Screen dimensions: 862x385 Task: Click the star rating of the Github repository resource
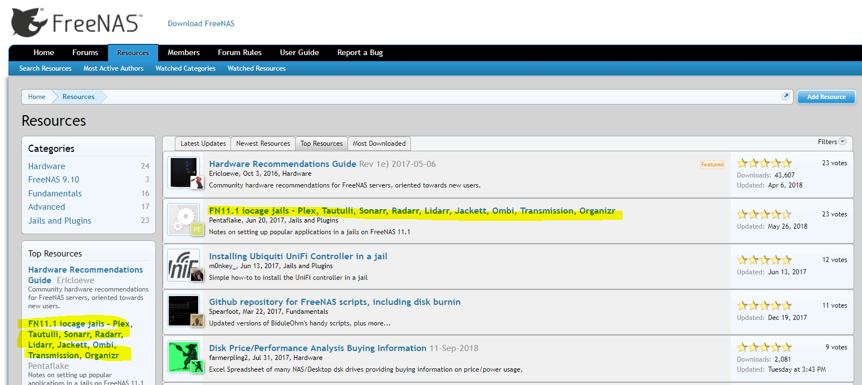click(x=764, y=305)
